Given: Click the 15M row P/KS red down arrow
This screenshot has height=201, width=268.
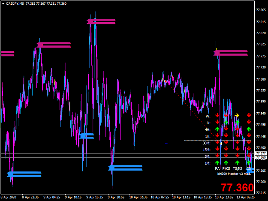Looking at the screenshot, I should coord(226,149).
